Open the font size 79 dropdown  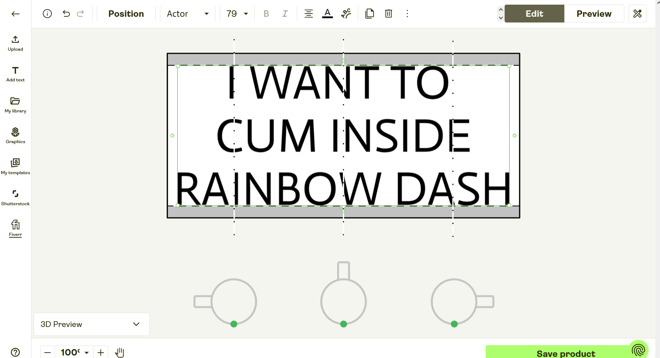coord(237,14)
